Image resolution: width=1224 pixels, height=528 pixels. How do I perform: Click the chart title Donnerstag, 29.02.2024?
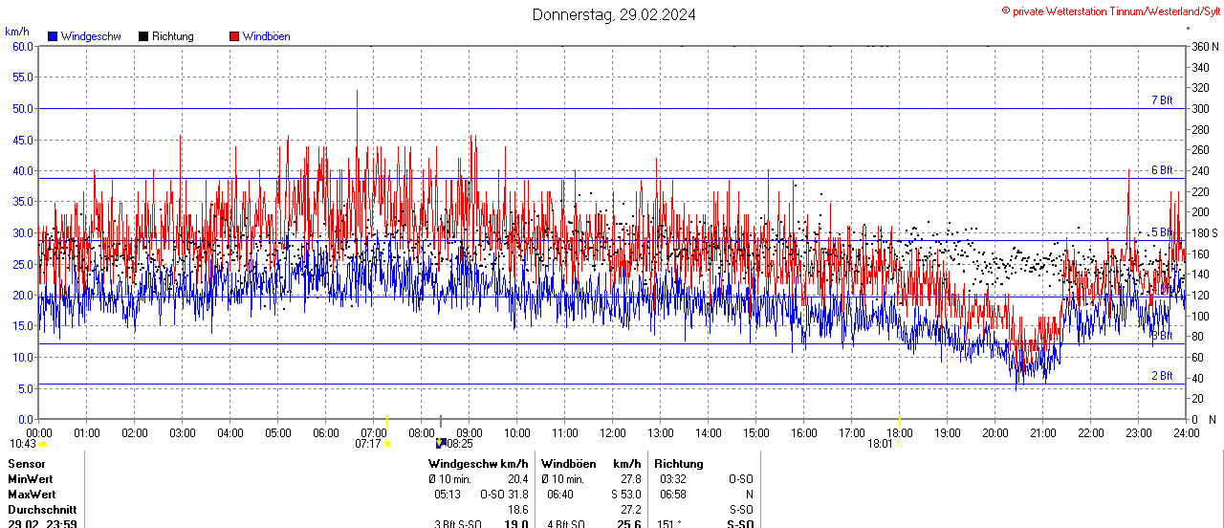tap(614, 14)
